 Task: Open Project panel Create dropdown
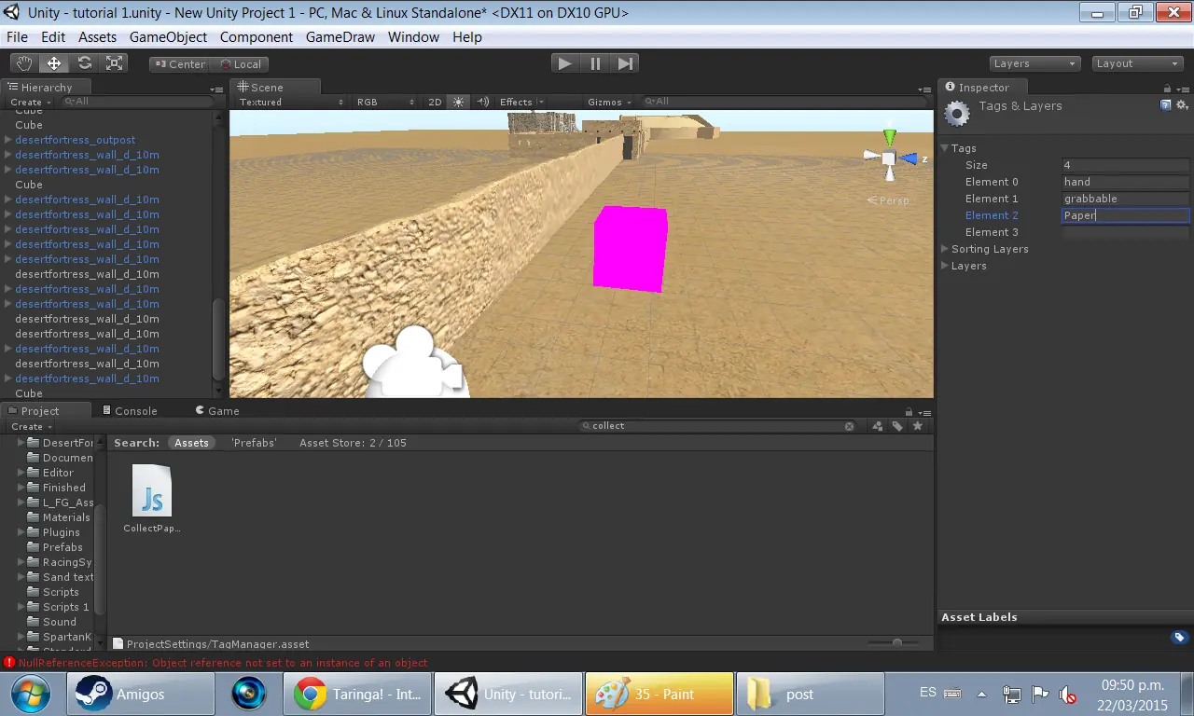tap(31, 426)
